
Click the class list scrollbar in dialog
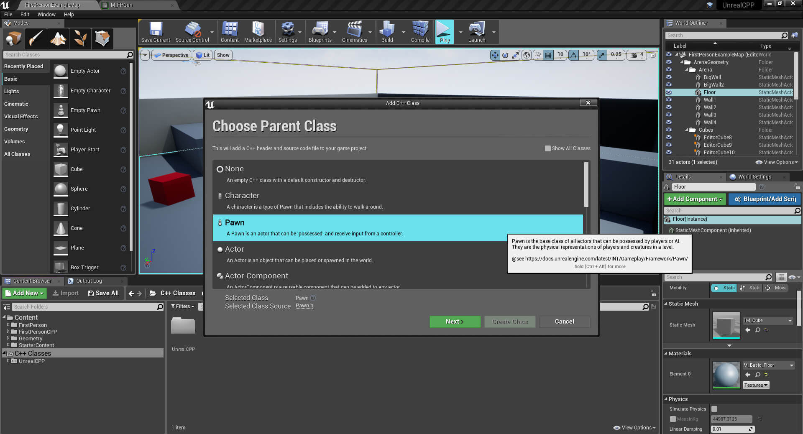586,184
